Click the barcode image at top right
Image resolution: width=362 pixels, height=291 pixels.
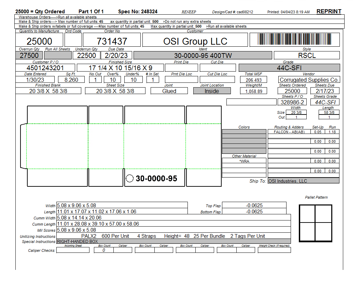294,39
